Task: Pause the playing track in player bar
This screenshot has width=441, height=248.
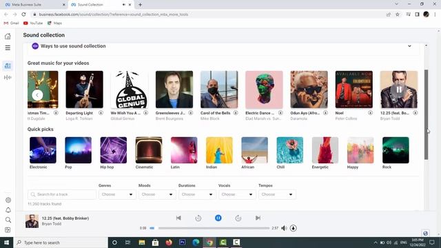Action: [218, 218]
